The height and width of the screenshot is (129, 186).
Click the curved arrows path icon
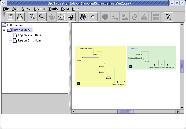[x=168, y=17]
